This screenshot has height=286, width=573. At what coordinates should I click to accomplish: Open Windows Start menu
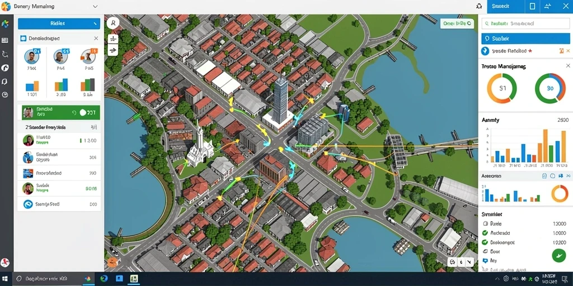point(5,279)
